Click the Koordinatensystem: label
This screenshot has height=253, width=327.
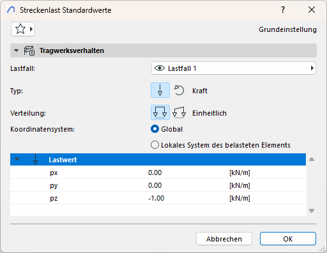tap(42, 129)
